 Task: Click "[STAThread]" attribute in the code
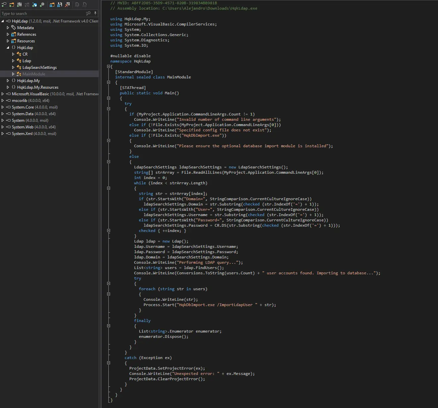click(x=133, y=88)
